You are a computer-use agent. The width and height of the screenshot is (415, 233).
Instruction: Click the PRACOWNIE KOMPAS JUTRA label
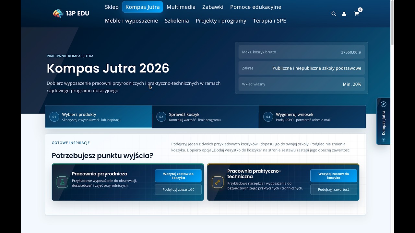click(x=70, y=56)
